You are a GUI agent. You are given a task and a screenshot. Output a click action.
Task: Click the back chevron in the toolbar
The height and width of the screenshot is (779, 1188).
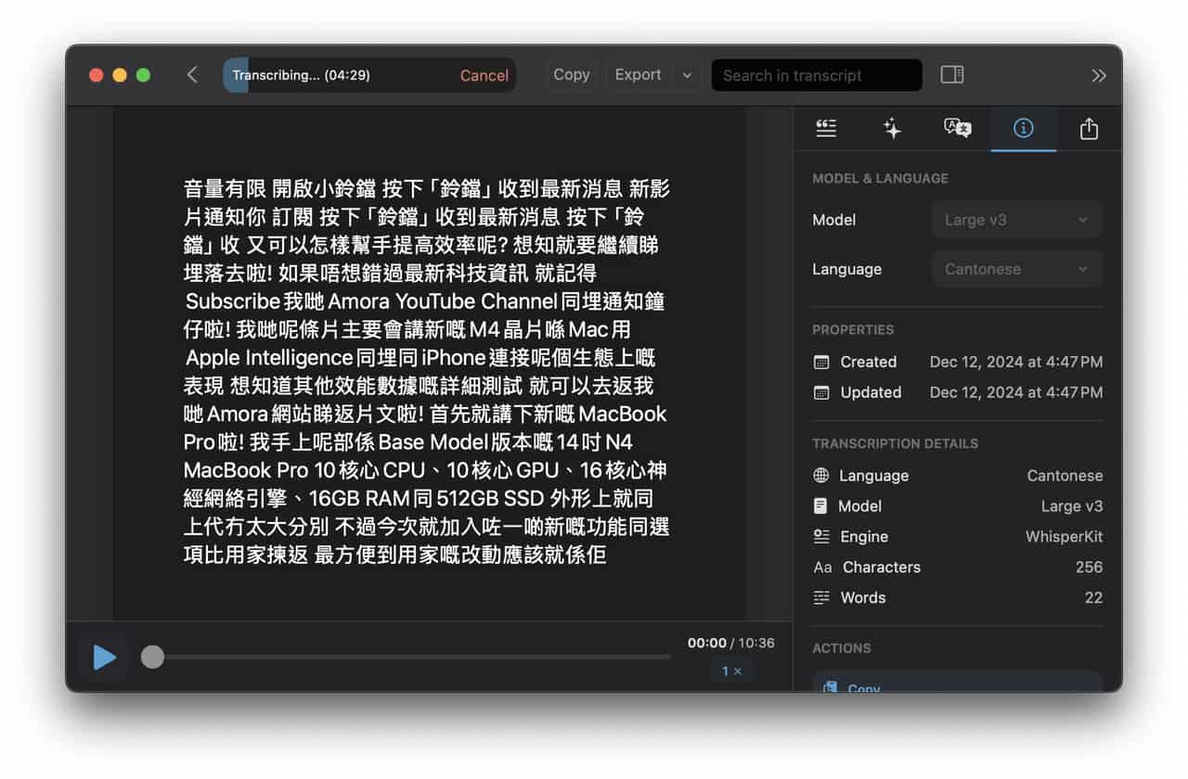click(192, 75)
